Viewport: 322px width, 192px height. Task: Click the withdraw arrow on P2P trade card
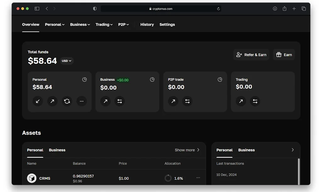(x=173, y=101)
